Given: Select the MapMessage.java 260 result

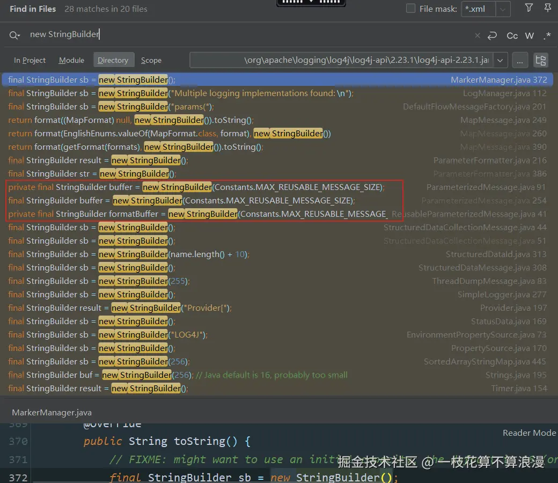Looking at the screenshot, I should point(277,134).
